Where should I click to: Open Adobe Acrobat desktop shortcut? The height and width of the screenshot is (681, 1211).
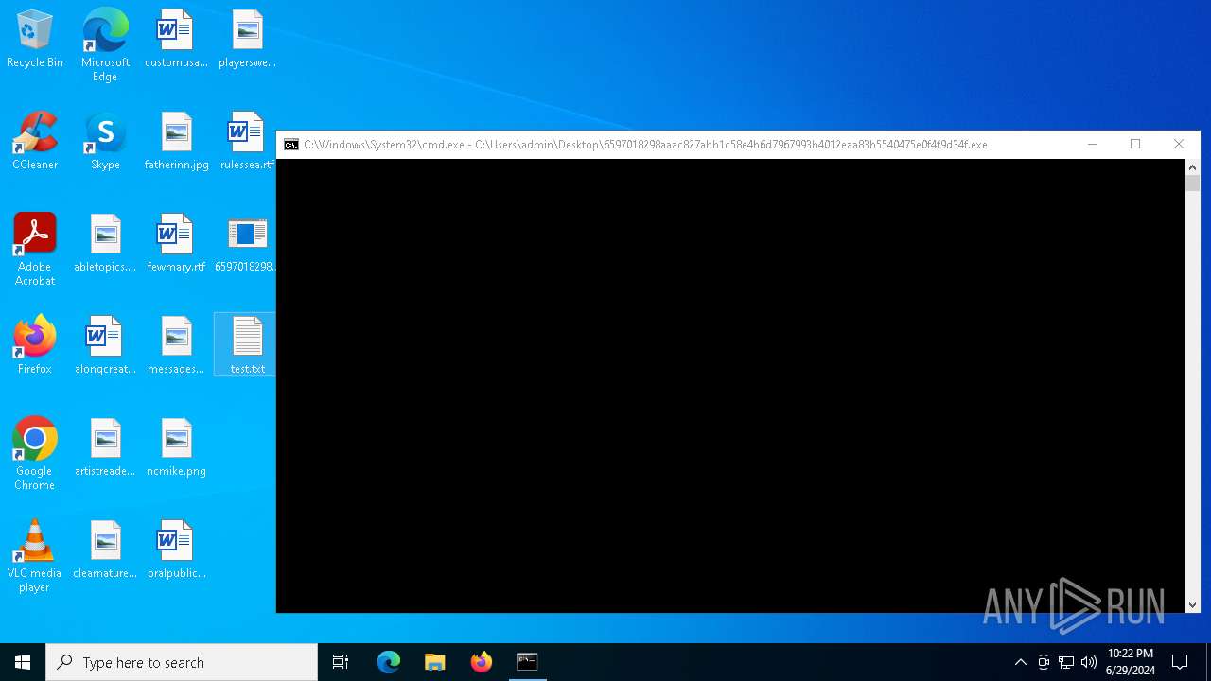35,250
